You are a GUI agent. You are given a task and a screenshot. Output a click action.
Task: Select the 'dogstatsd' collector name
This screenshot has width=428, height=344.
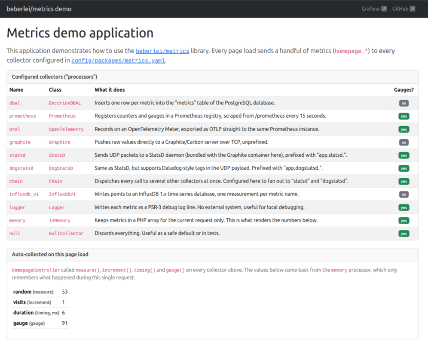coord(21,168)
